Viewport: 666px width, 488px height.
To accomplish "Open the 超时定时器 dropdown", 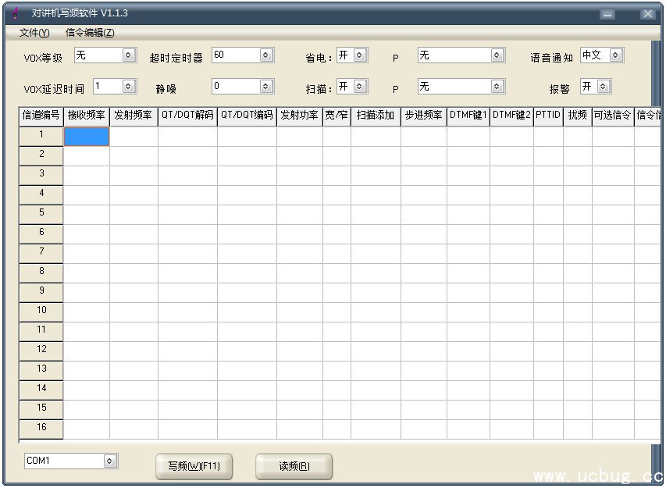I will point(265,55).
